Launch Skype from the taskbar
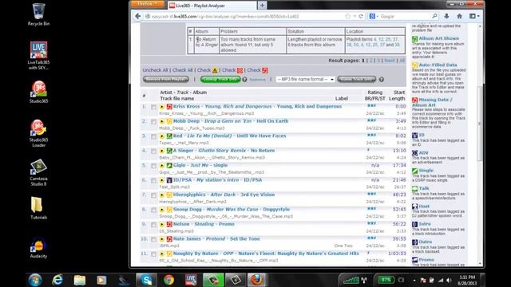This screenshot has width=511, height=287. coord(146,280)
